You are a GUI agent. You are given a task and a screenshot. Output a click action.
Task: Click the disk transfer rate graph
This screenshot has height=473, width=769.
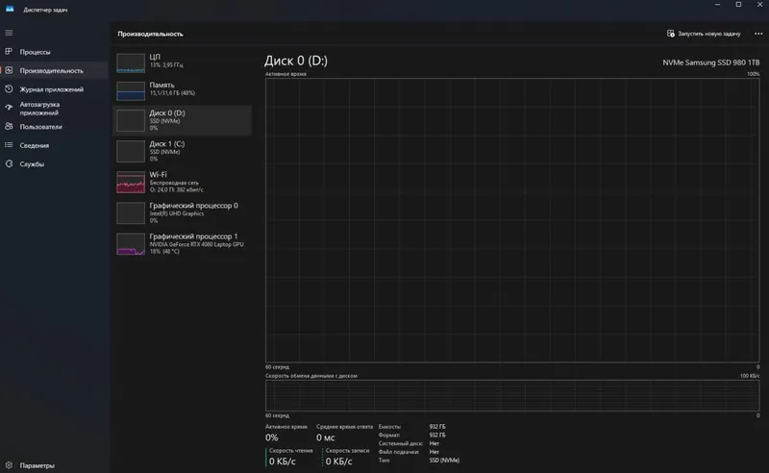pyautogui.click(x=512, y=395)
